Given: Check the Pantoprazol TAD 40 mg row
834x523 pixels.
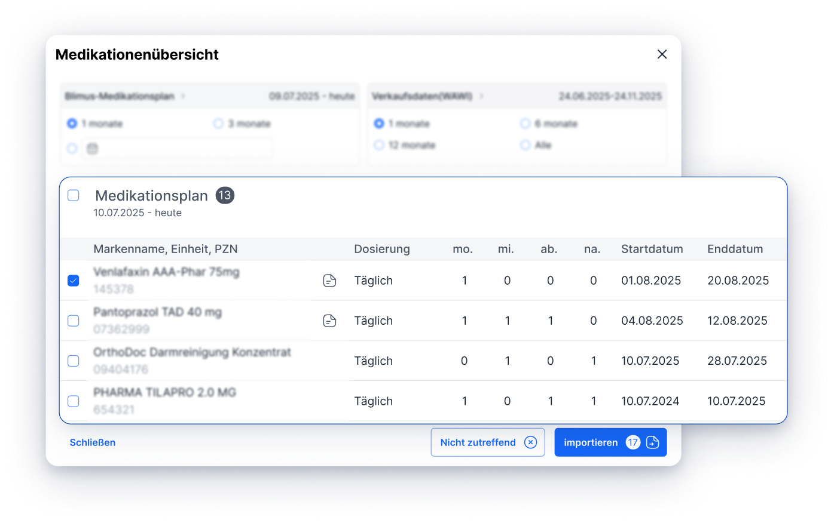Looking at the screenshot, I should (74, 321).
